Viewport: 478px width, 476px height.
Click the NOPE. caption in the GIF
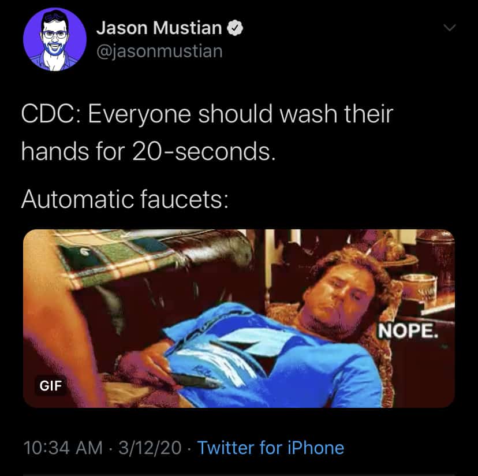(408, 330)
